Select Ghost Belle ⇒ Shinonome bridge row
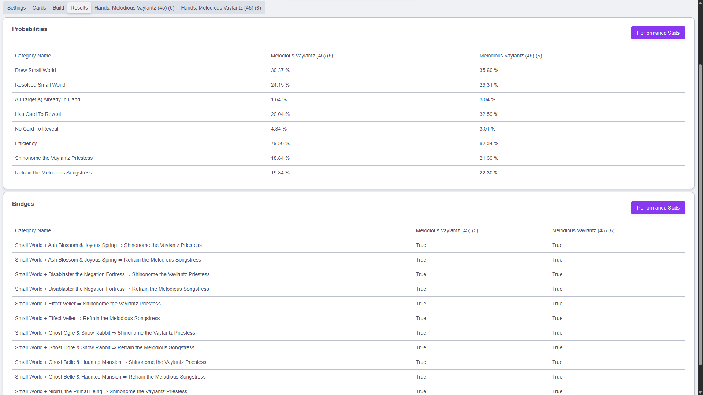Image resolution: width=703 pixels, height=395 pixels. 349,362
